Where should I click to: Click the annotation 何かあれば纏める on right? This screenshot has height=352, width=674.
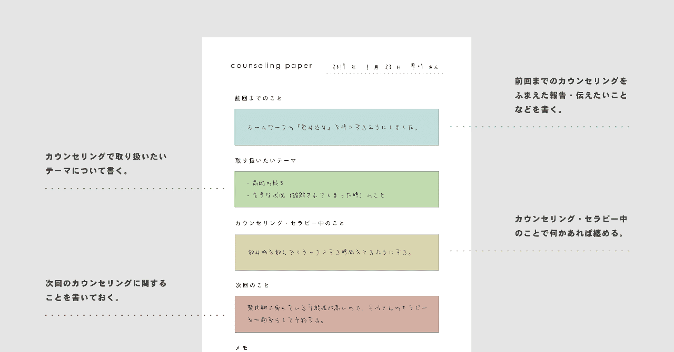[x=571, y=226]
